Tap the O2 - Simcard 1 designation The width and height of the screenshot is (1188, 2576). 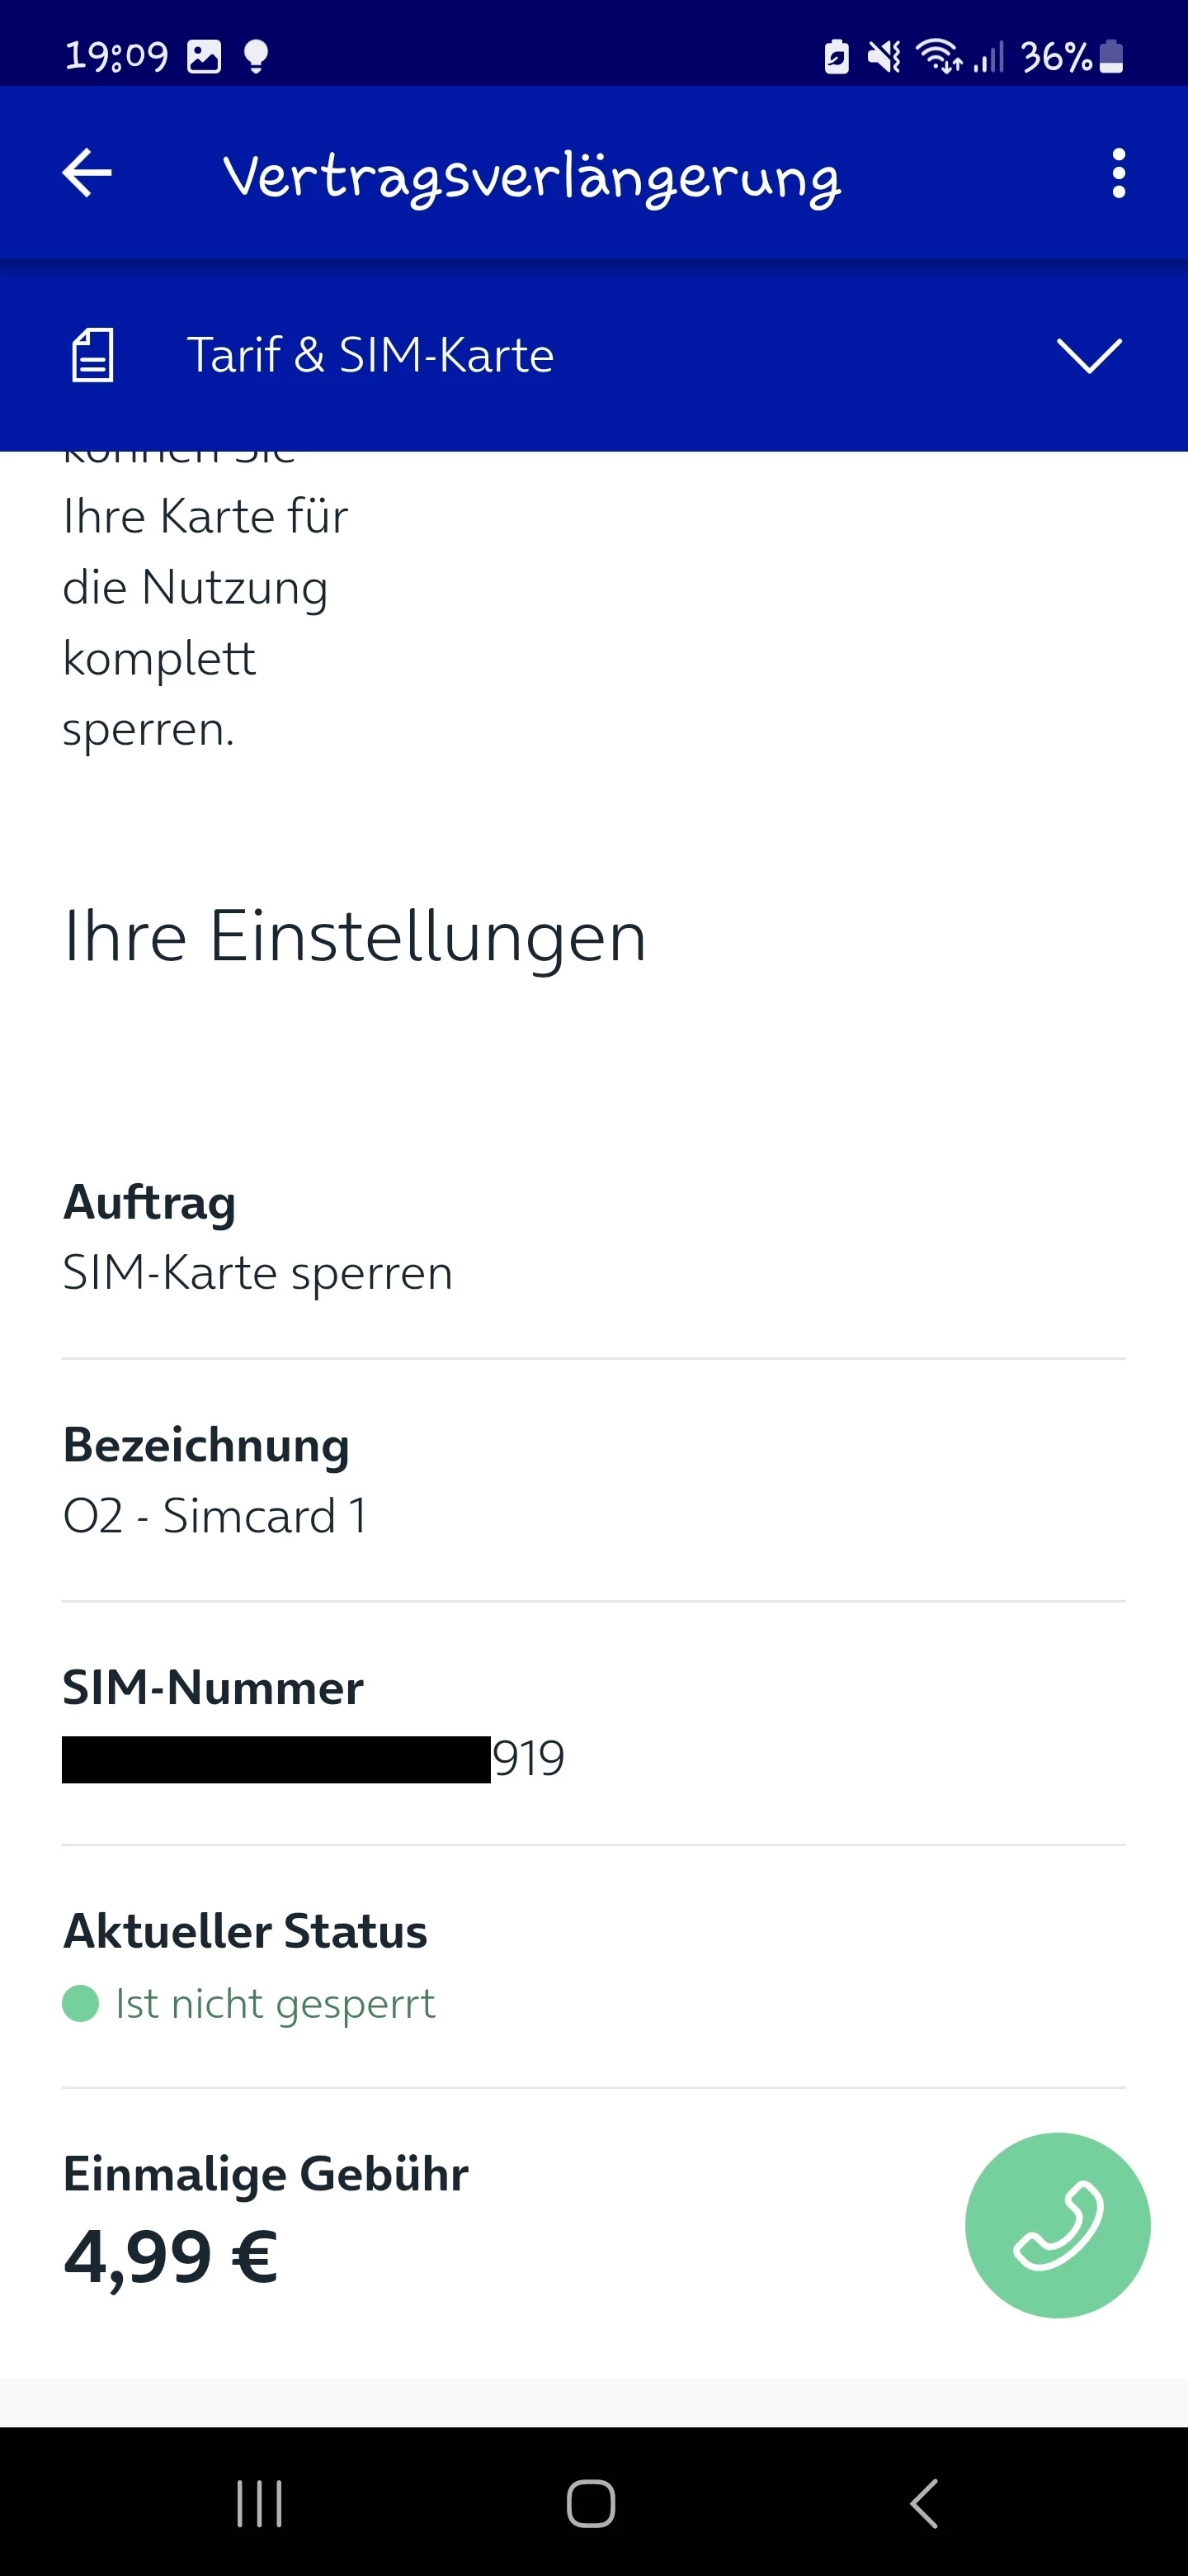(x=214, y=1516)
